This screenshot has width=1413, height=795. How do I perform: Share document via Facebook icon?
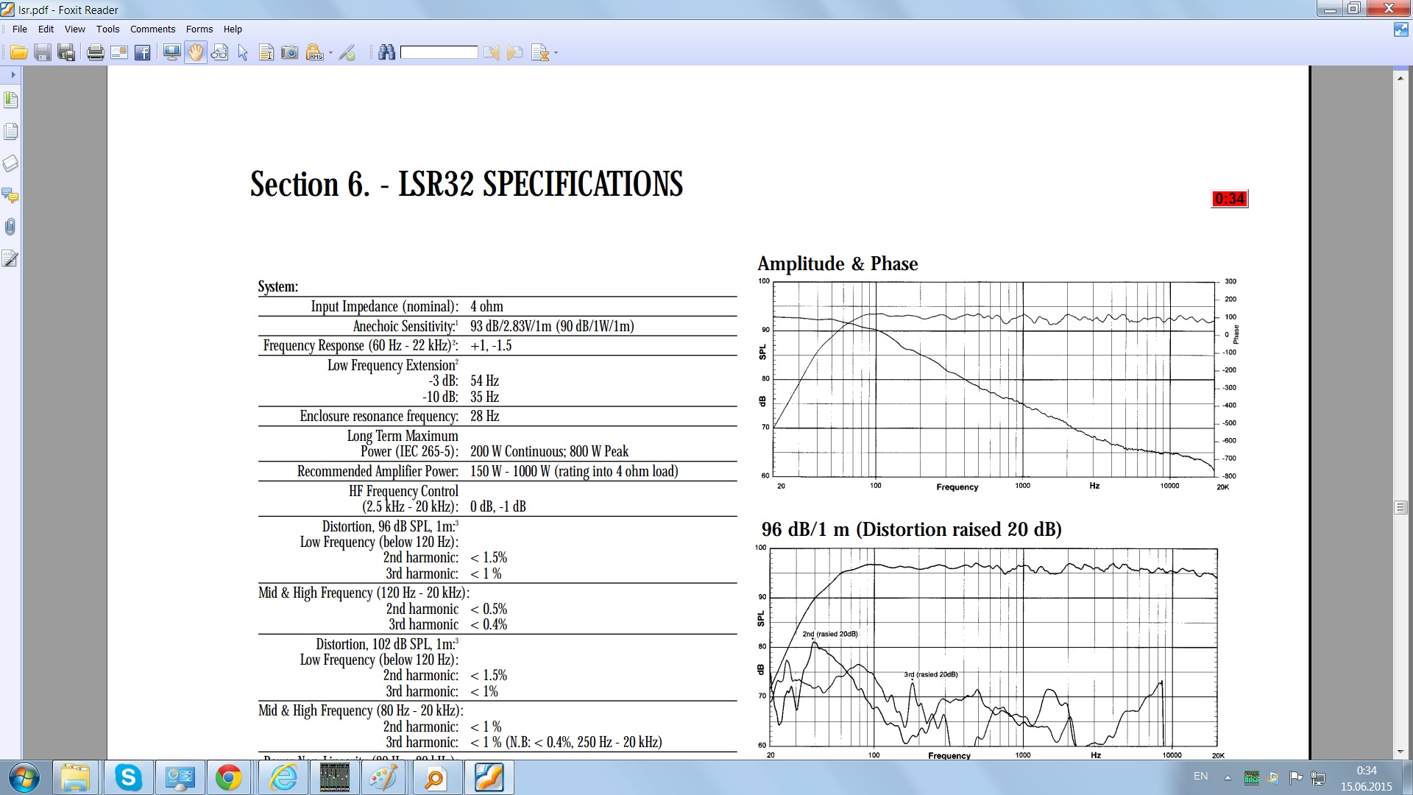[x=143, y=52]
